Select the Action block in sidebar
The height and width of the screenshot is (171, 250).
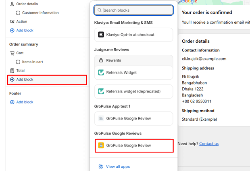pos(22,22)
